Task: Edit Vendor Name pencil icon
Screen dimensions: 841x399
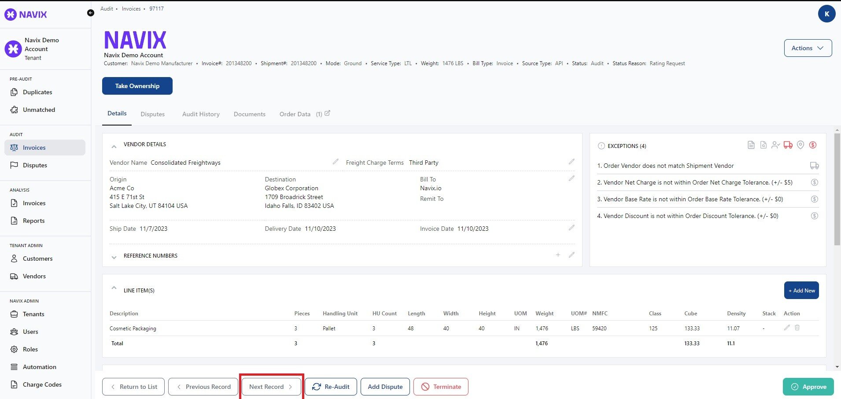Action: tap(336, 162)
